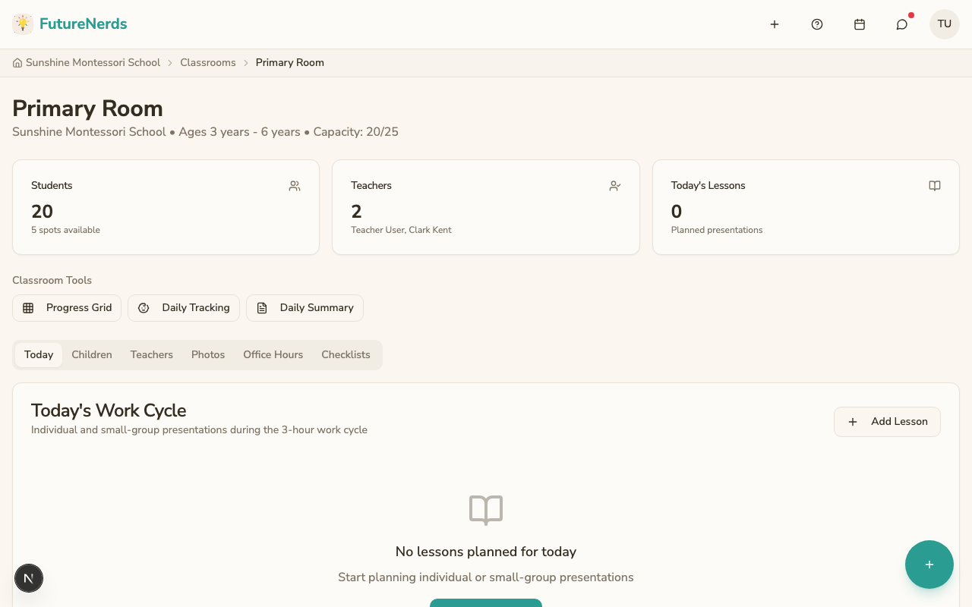Open the Classrooms breadcrumb link
Screen dimensions: 972x607
coord(208,62)
